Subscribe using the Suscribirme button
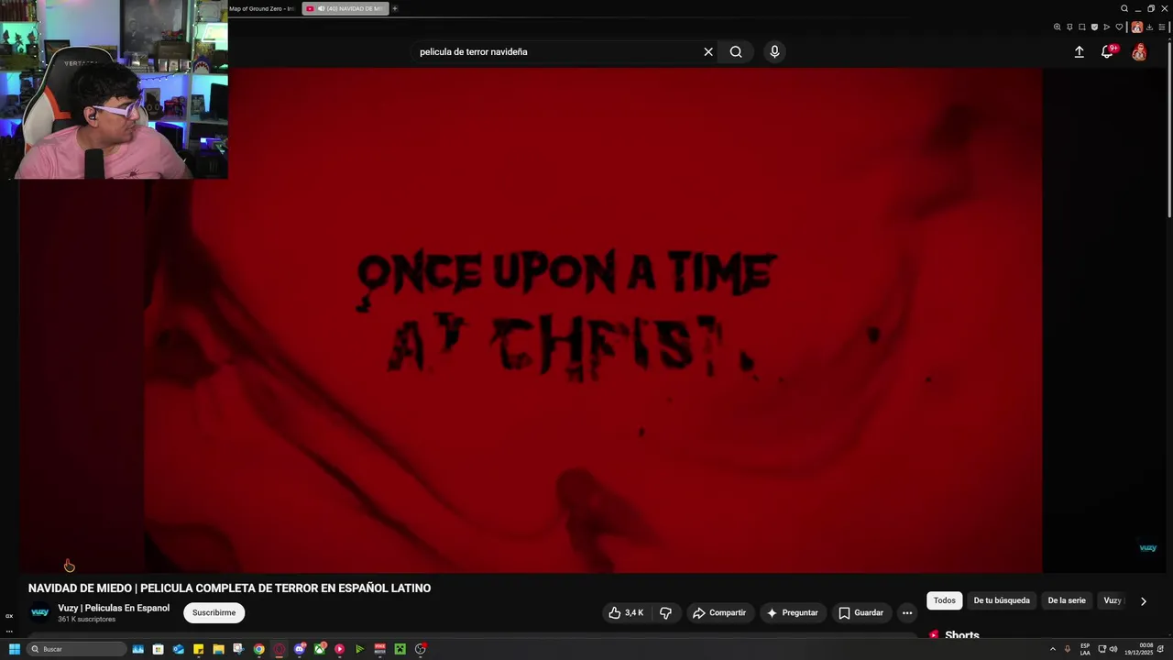Screen dimensions: 1173x660 coord(214,612)
